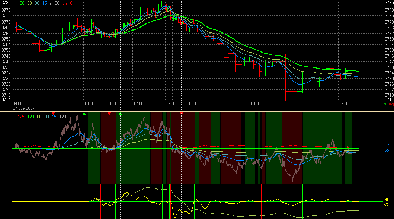394x219 pixels.
Task: Click the blue -28 indicator value on the right
Action: (x=387, y=150)
